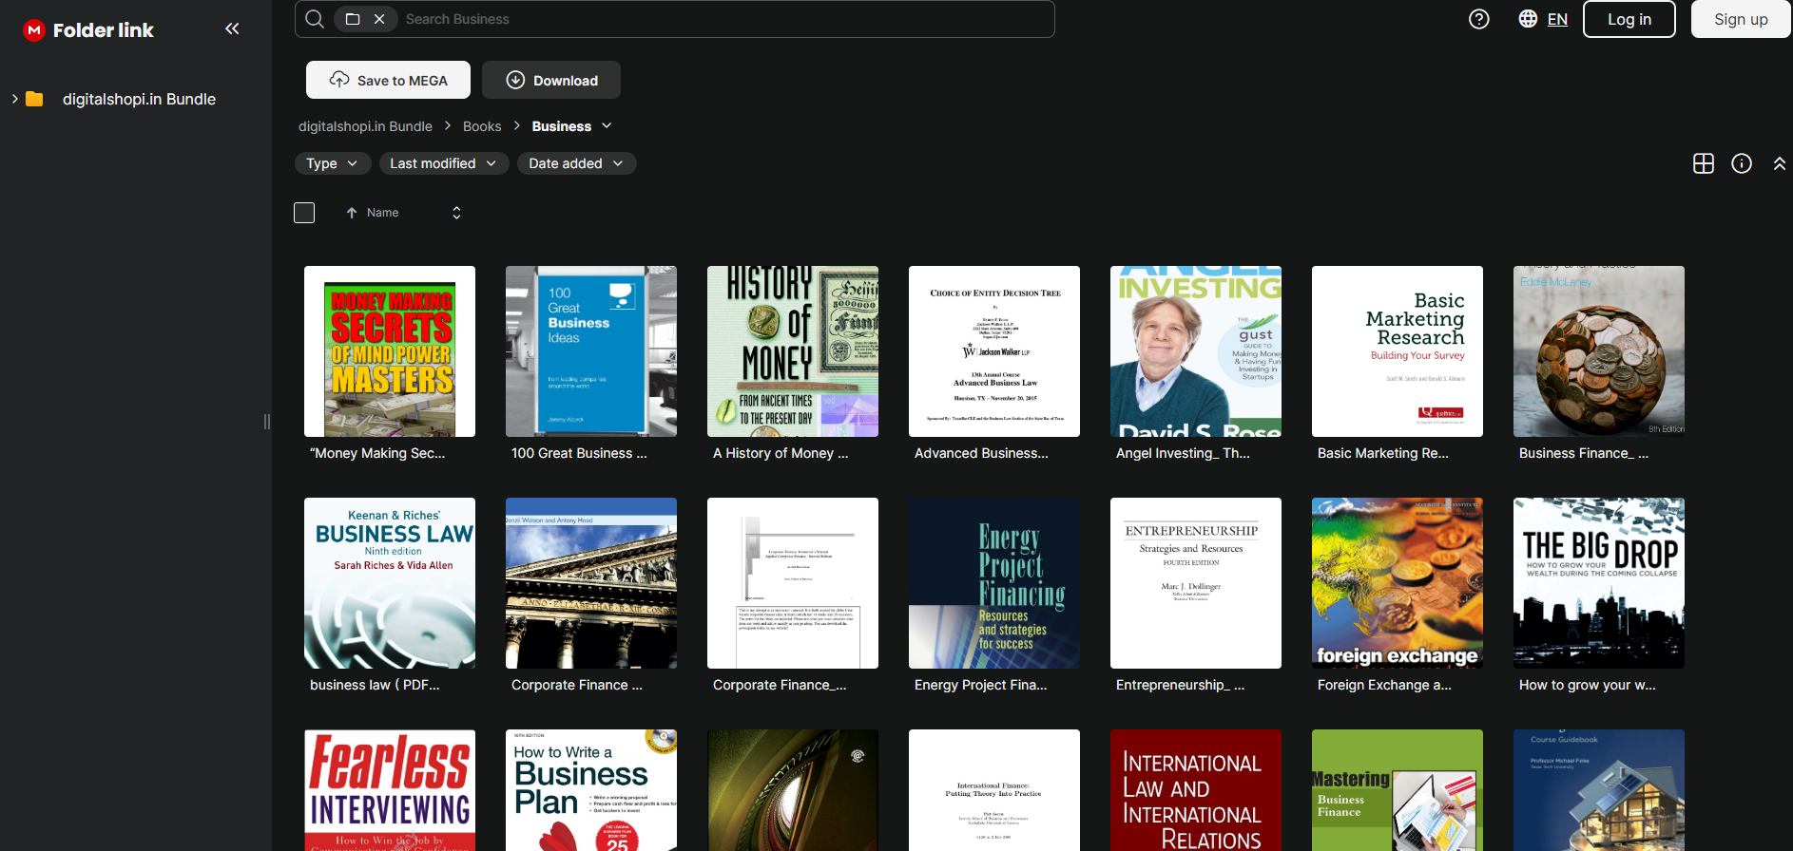Open International Finance Theory Into Practice thumbnail
Viewport: 1793px width, 851px height.
click(994, 790)
